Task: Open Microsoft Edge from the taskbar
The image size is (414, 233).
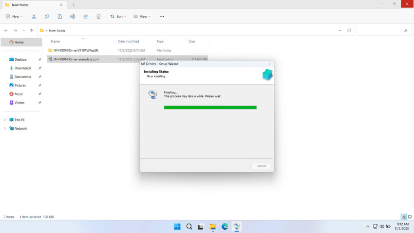Action: (x=225, y=227)
